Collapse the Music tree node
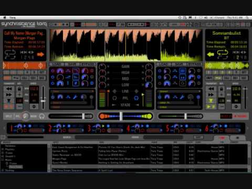Screen dimensions: 252x189 (3, 160)
